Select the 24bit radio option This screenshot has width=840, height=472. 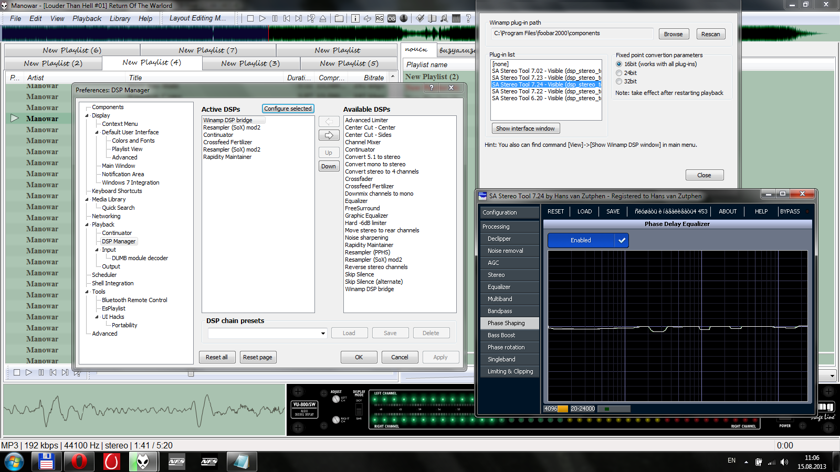[x=619, y=73]
